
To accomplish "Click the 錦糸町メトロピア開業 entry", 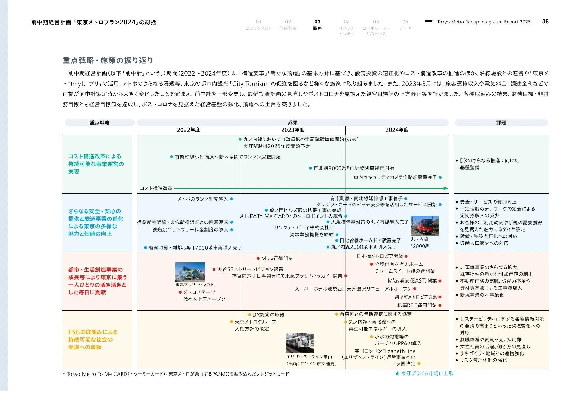I will 416,297.
